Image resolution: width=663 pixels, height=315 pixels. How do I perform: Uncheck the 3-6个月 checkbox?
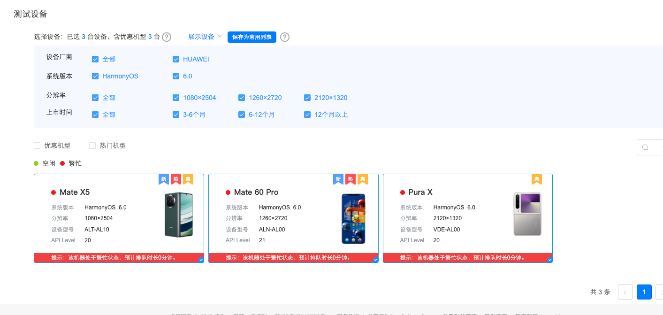tap(176, 115)
